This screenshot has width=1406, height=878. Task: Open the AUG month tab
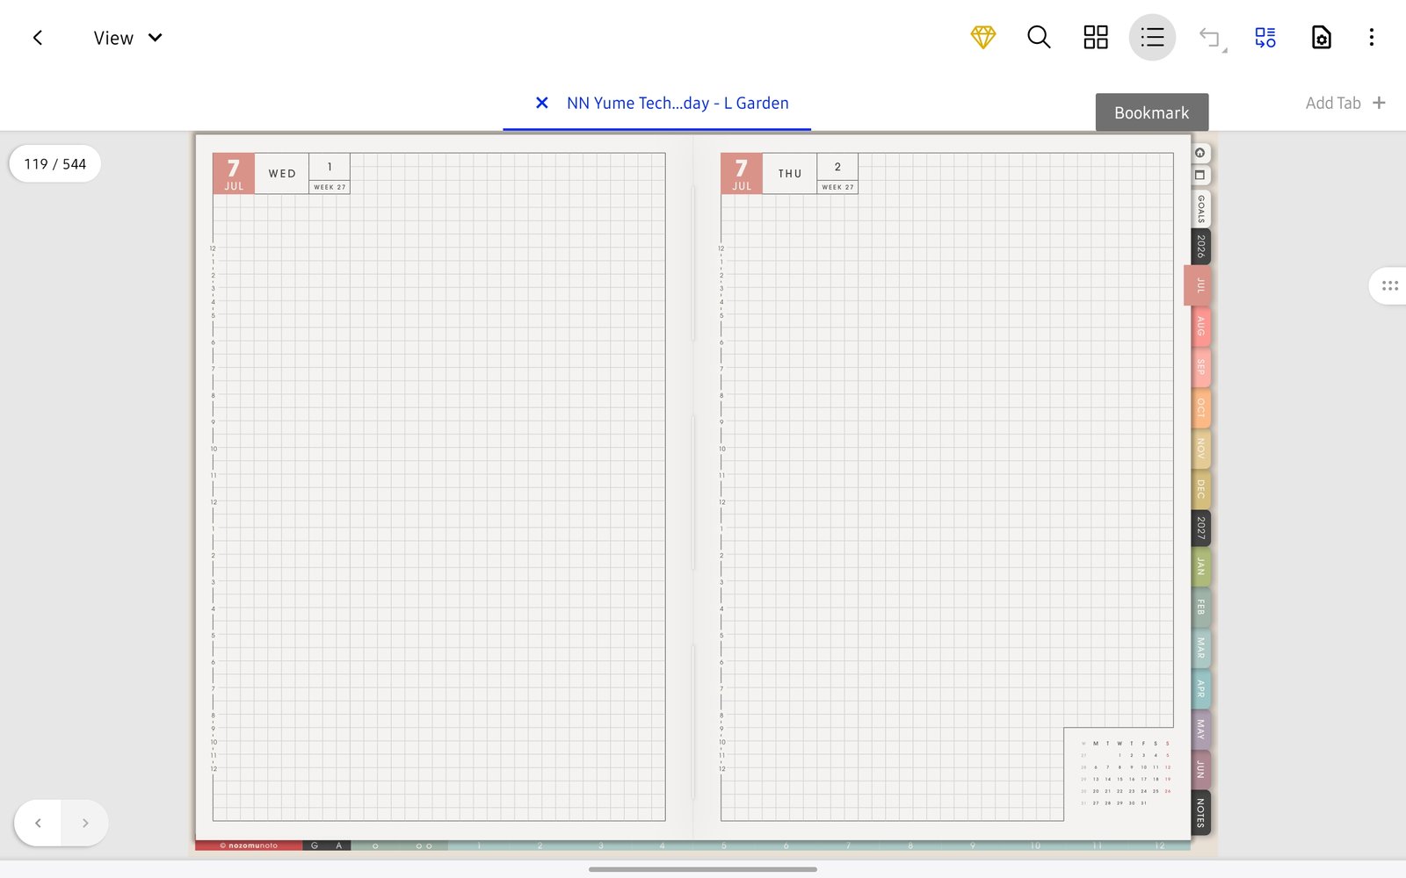coord(1201,326)
